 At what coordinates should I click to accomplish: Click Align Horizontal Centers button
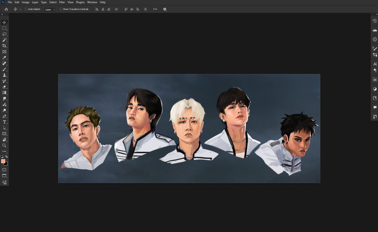pyautogui.click(x=103, y=9)
